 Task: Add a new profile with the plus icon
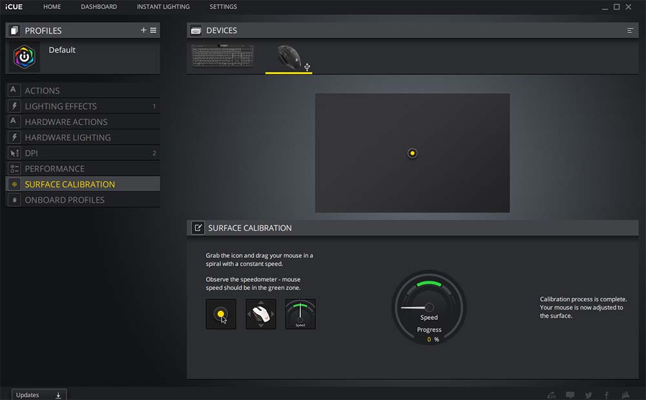click(143, 30)
